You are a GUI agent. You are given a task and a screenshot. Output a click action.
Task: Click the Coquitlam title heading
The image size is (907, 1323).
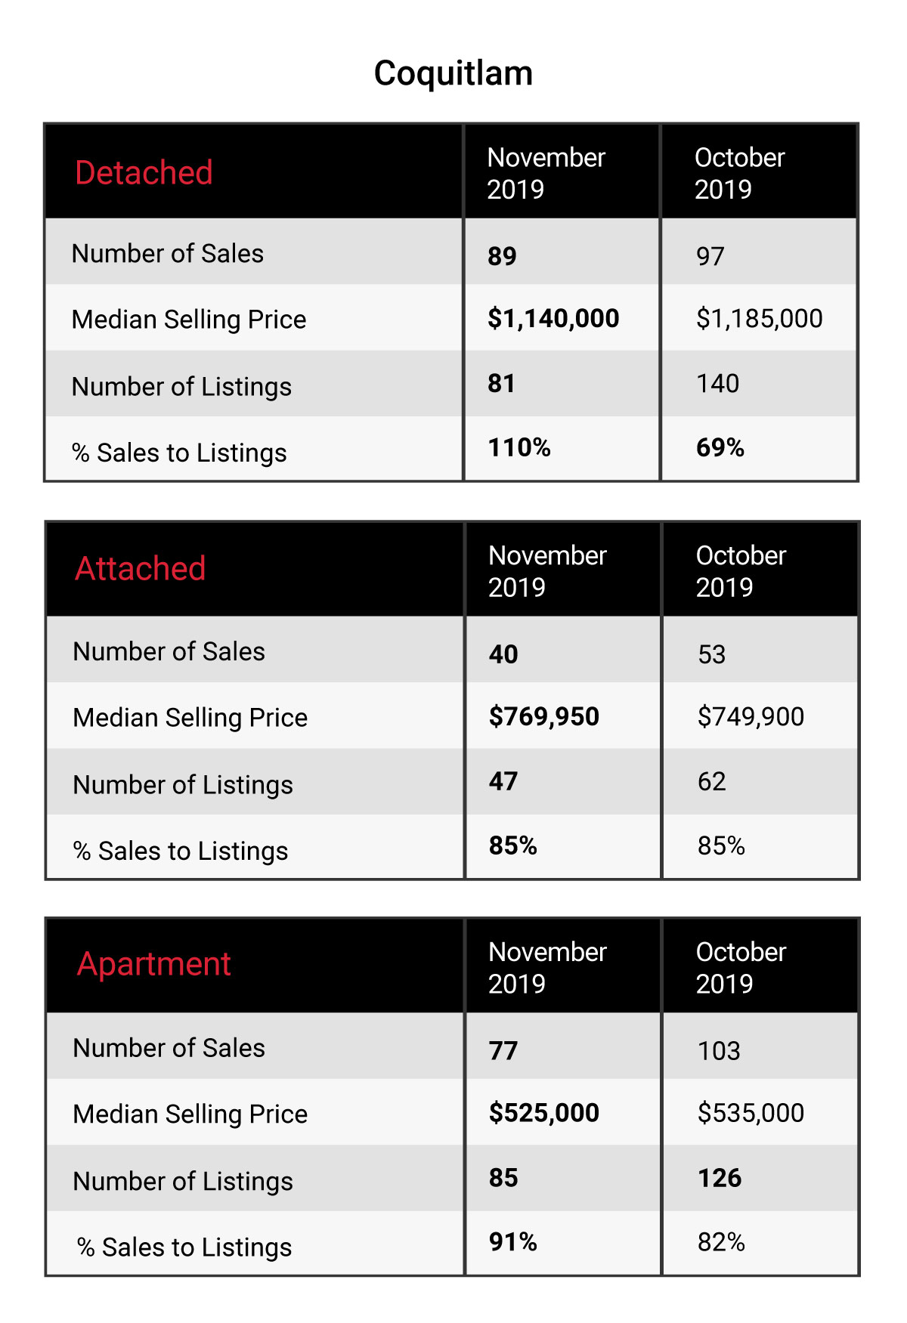[453, 74]
